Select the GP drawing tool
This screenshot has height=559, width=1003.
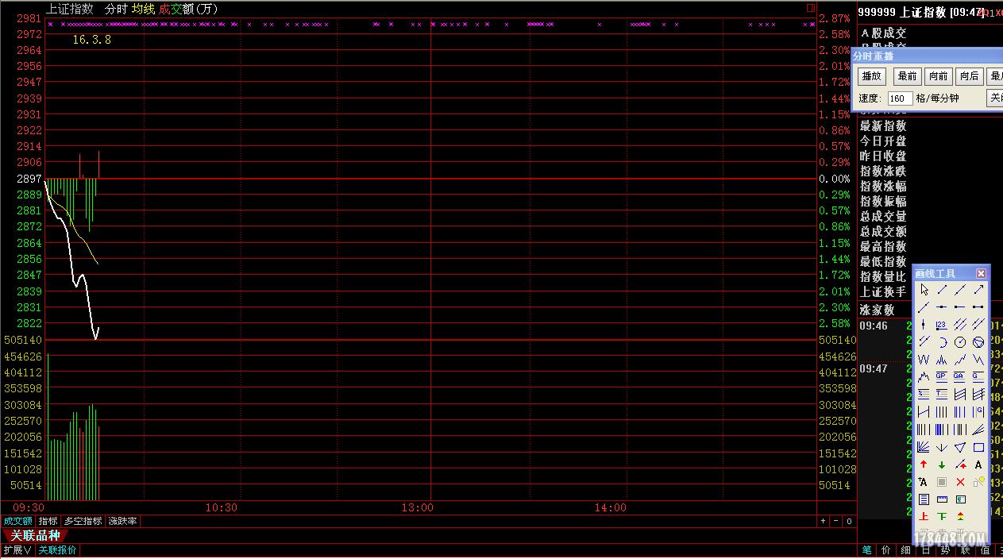click(x=940, y=376)
